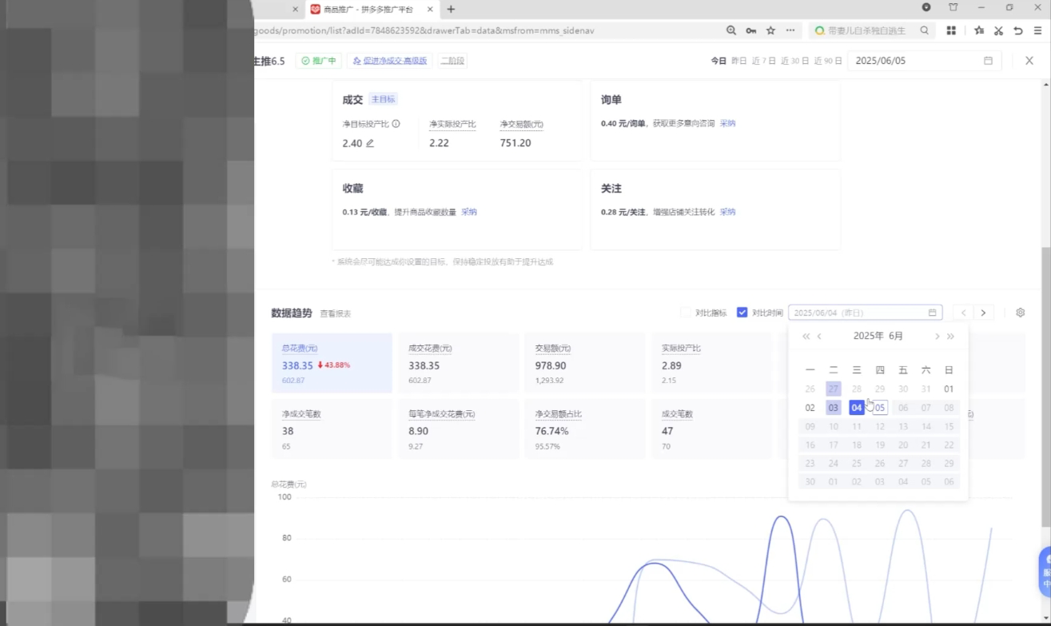The width and height of the screenshot is (1051, 626).
Task: Click the browser search magnifier icon in address bar
Action: click(x=730, y=30)
